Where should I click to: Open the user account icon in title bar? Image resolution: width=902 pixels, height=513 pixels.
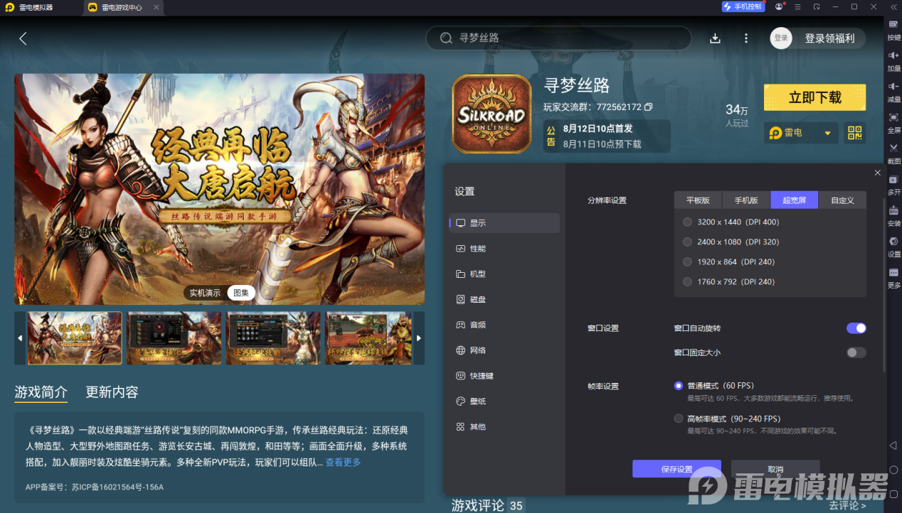[x=779, y=6]
